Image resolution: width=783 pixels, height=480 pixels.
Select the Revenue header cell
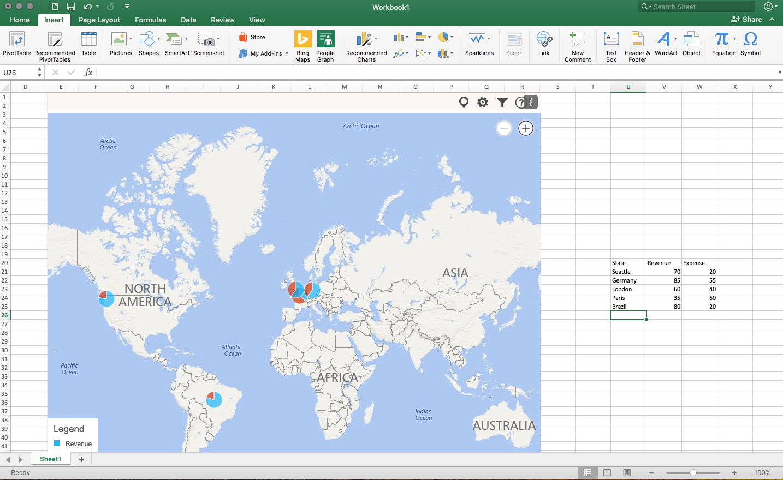point(663,263)
